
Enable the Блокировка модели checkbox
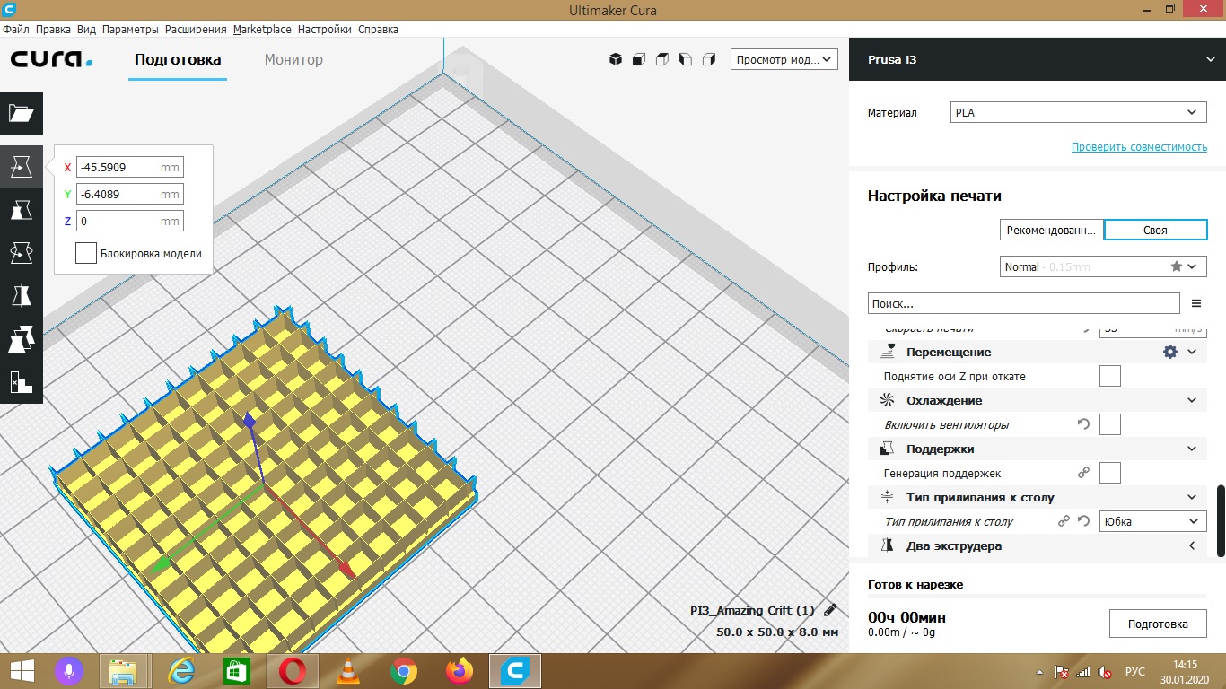point(86,254)
